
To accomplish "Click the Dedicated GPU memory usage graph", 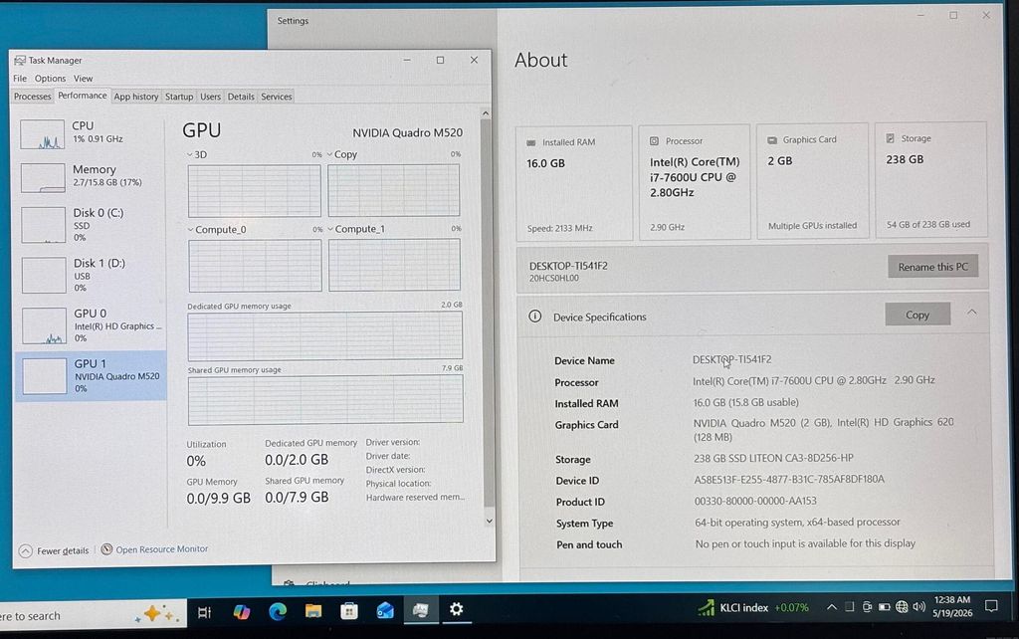I will (325, 335).
